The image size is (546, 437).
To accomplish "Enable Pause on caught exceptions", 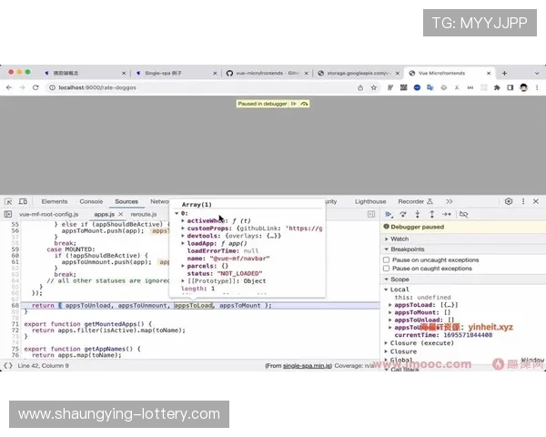I will [387, 269].
